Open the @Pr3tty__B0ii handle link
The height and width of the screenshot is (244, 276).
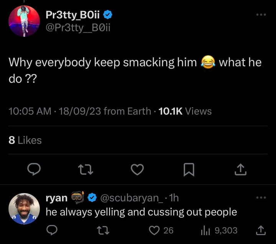click(x=78, y=28)
